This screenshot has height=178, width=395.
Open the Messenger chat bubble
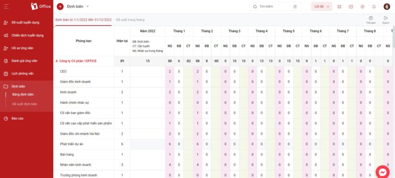(382, 172)
